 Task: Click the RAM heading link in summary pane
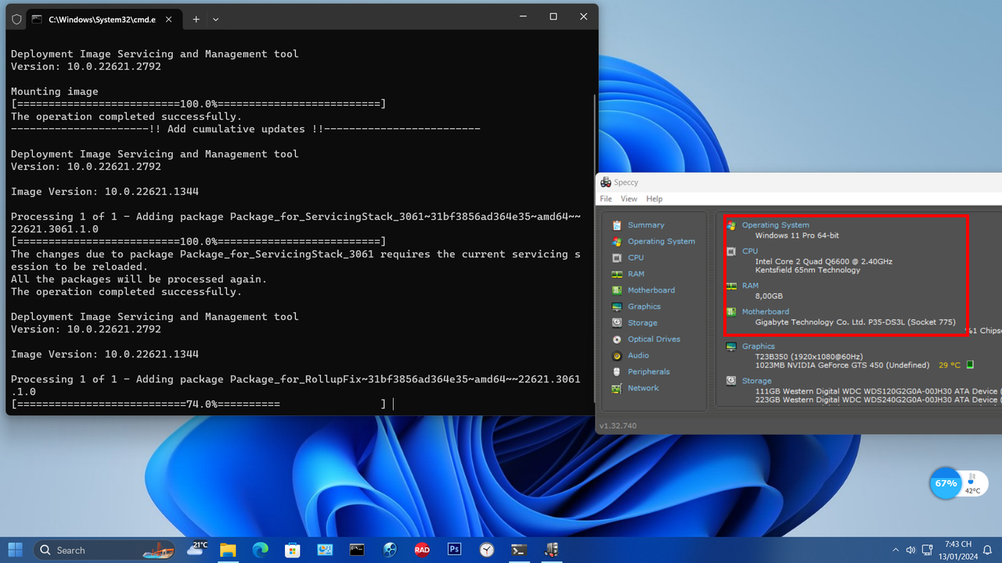click(x=750, y=286)
